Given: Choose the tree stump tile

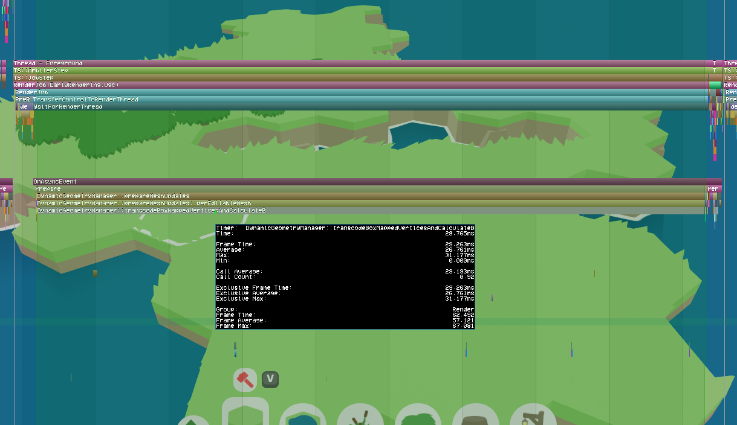Looking at the screenshot, I should pyautogui.click(x=475, y=414).
